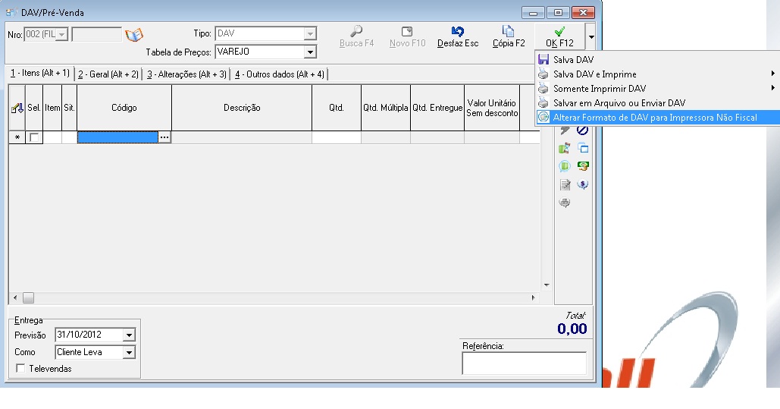Expand Tabela de Preços VAREJO dropdown

310,52
